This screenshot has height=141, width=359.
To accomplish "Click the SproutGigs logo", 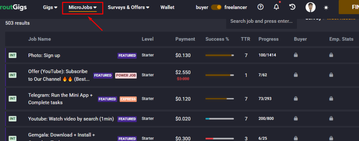I will pyautogui.click(x=13, y=7).
